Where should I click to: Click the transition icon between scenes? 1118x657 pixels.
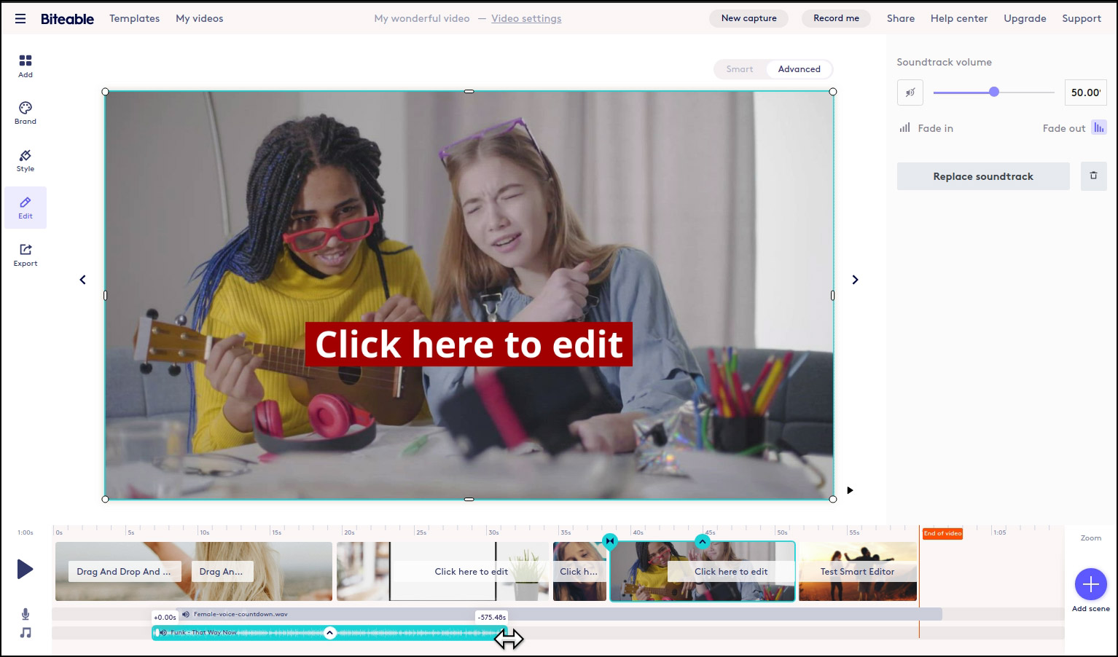click(610, 541)
